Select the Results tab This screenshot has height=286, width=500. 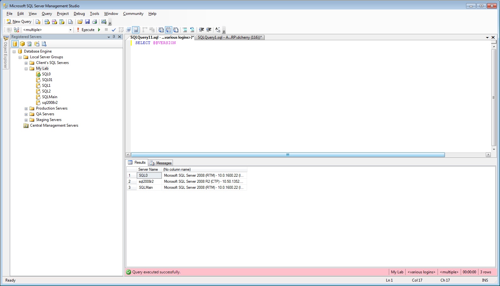tap(137, 162)
